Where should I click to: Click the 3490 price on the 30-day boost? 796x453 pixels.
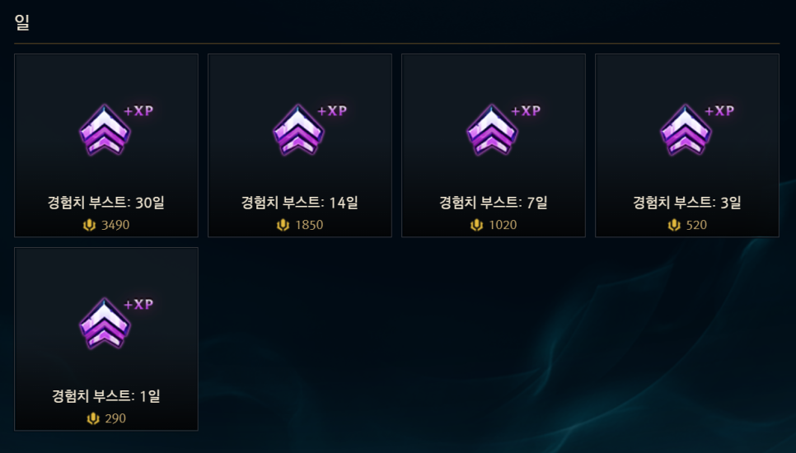tap(115, 225)
